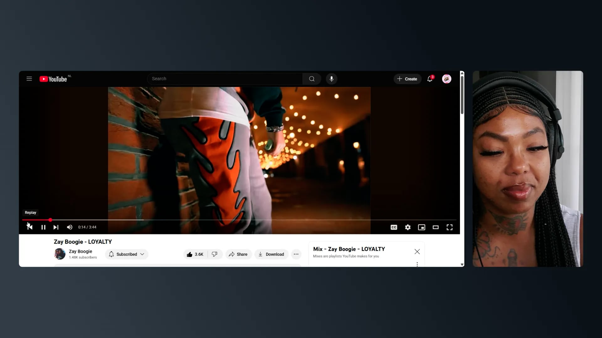The width and height of the screenshot is (602, 338).
Task: Seek using the video progress bar
Action: coord(239,220)
